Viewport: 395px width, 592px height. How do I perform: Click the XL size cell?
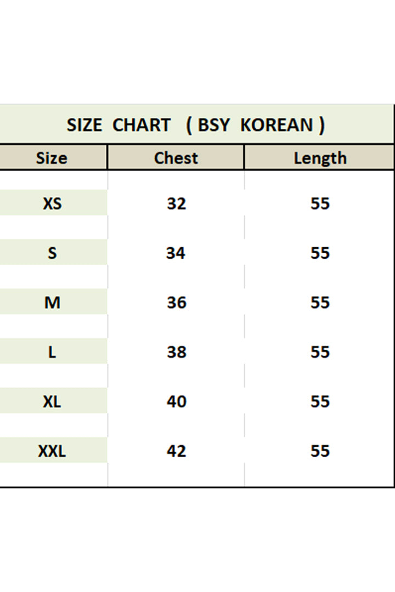coord(52,401)
